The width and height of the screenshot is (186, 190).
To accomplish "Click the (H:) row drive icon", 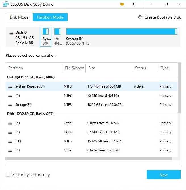I will pos(10,142).
